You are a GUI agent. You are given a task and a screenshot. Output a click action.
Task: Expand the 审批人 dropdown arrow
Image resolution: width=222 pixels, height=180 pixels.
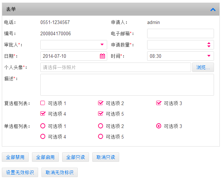point(102,45)
